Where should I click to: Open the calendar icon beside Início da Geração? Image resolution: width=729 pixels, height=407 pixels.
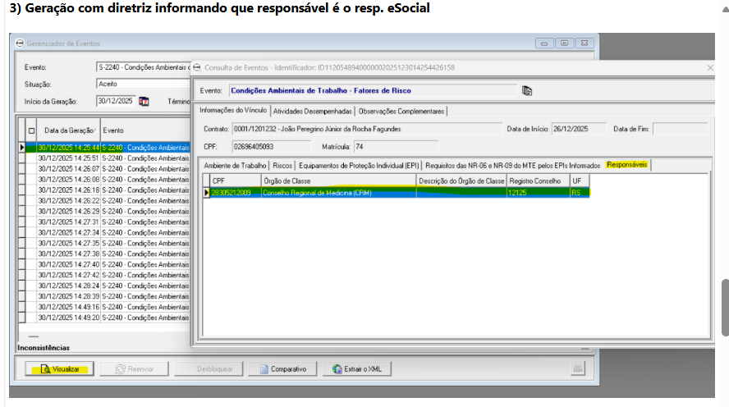(144, 102)
